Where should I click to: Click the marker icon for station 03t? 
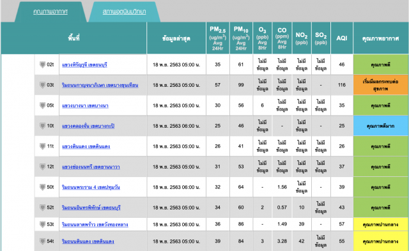click(x=43, y=85)
